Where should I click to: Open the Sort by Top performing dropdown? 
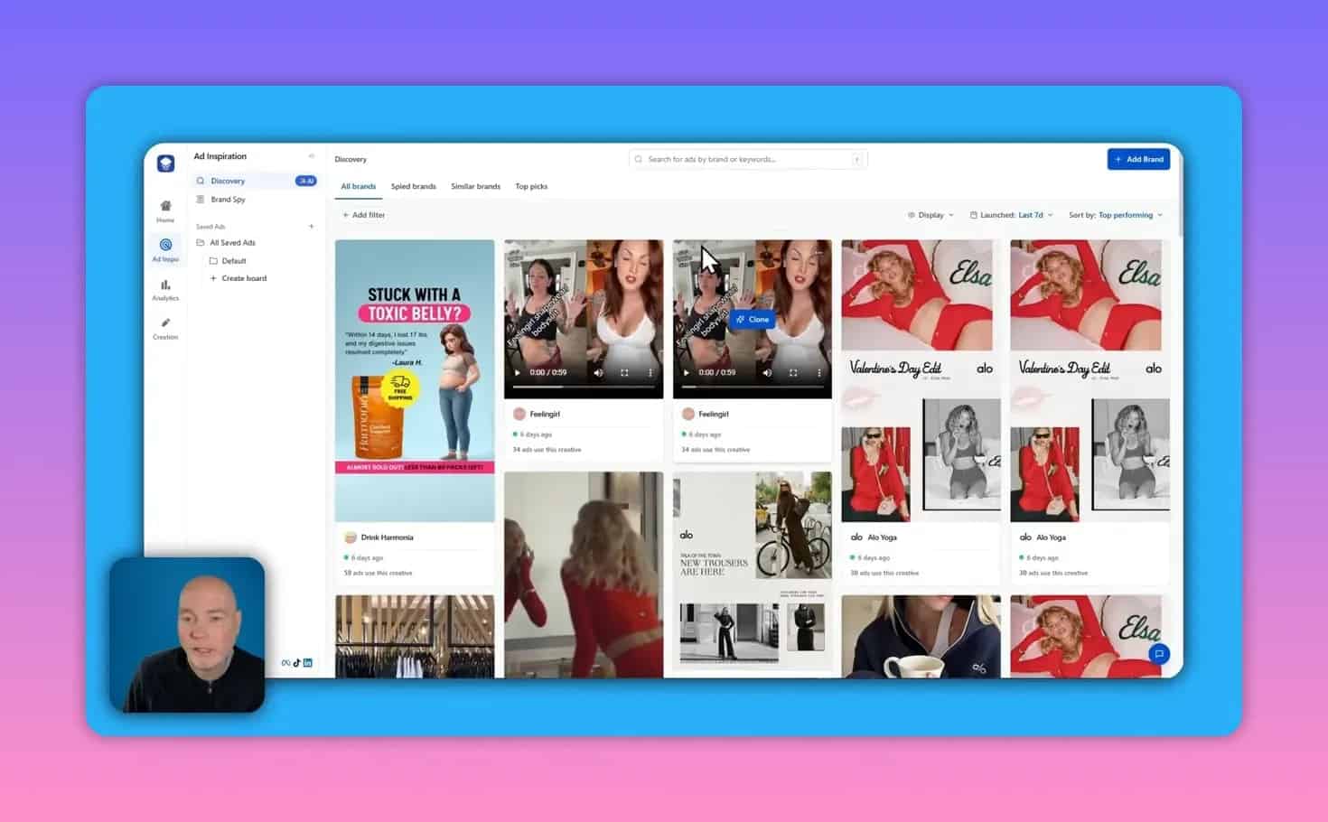pos(1116,215)
